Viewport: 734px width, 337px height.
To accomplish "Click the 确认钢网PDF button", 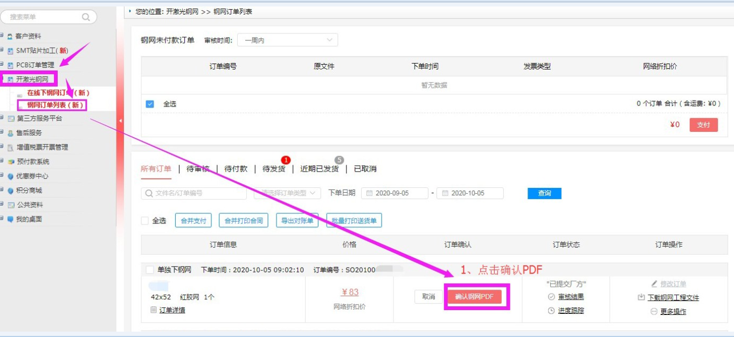I will click(x=474, y=297).
